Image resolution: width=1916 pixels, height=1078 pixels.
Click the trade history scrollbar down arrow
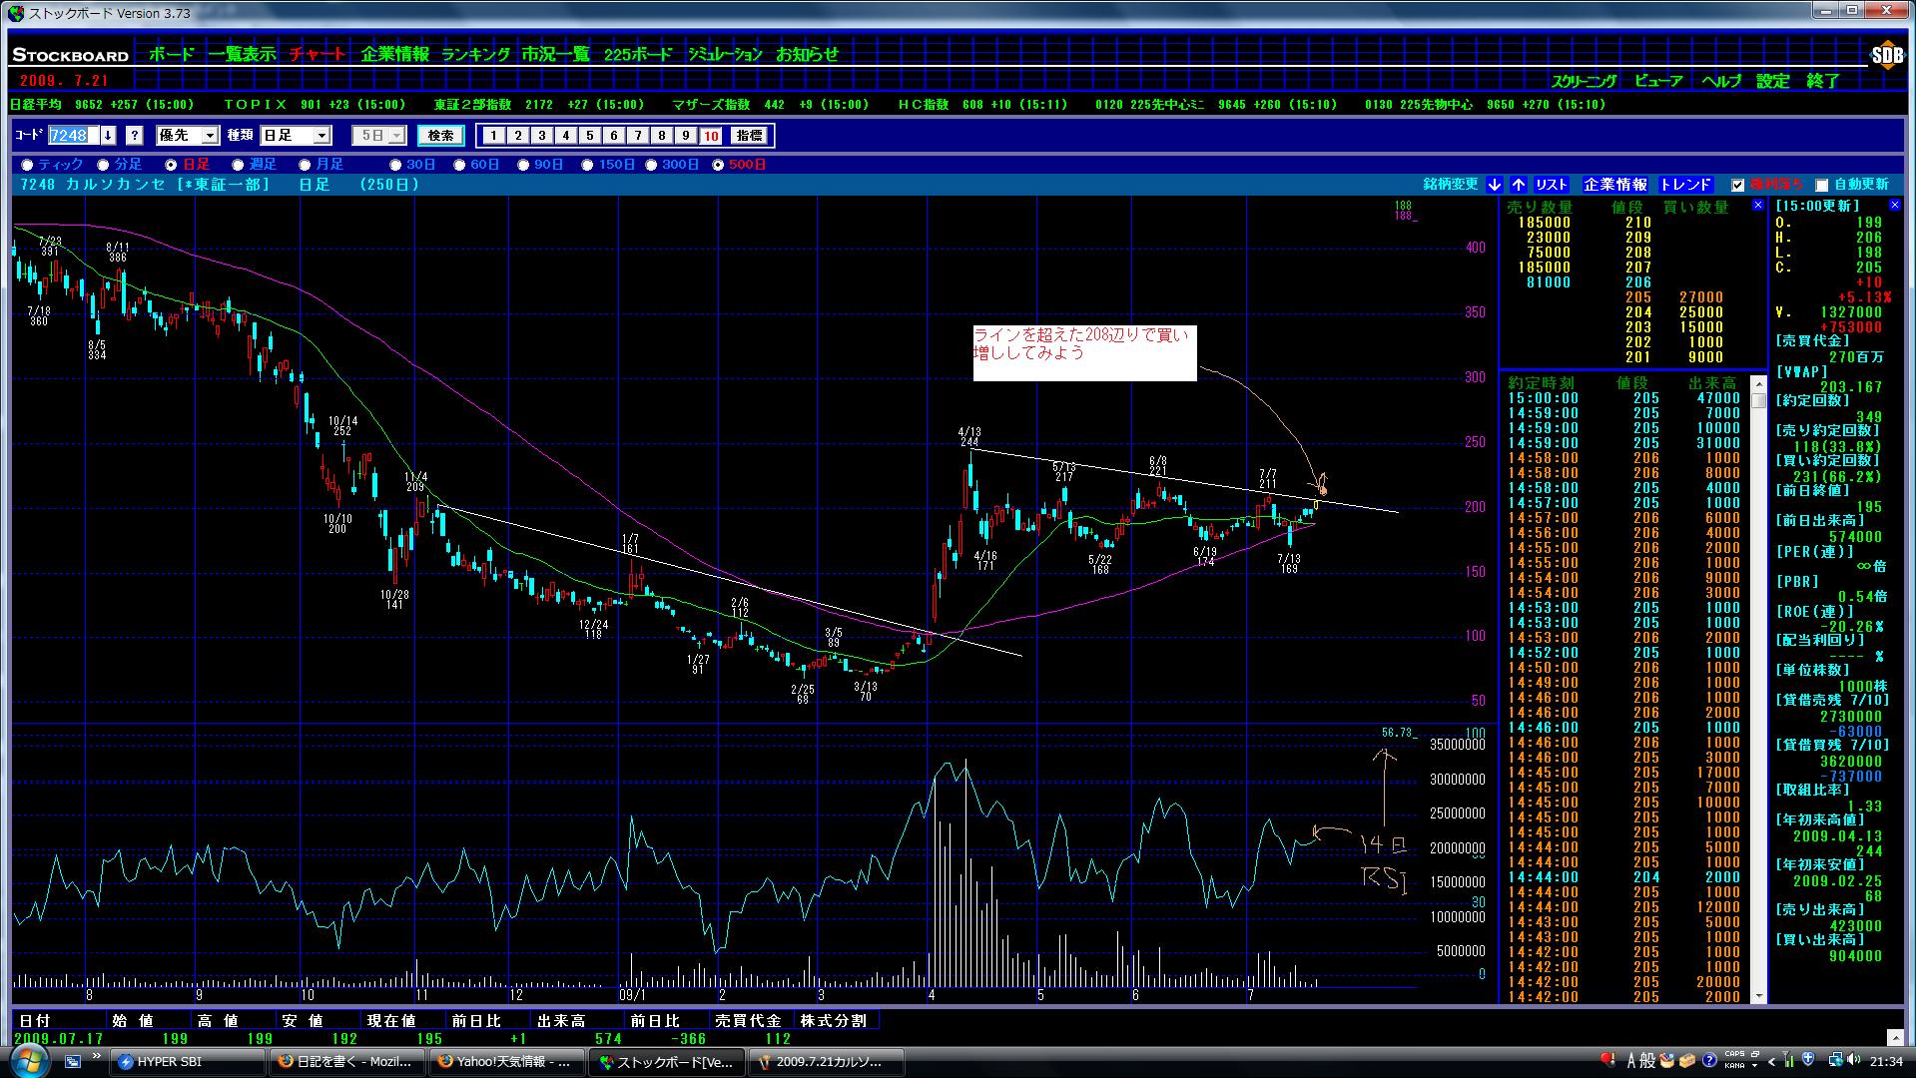point(1758,996)
